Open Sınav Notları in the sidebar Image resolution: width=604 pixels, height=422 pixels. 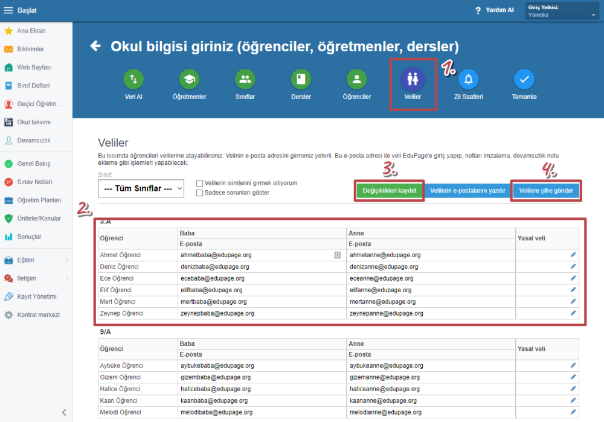[x=36, y=182]
